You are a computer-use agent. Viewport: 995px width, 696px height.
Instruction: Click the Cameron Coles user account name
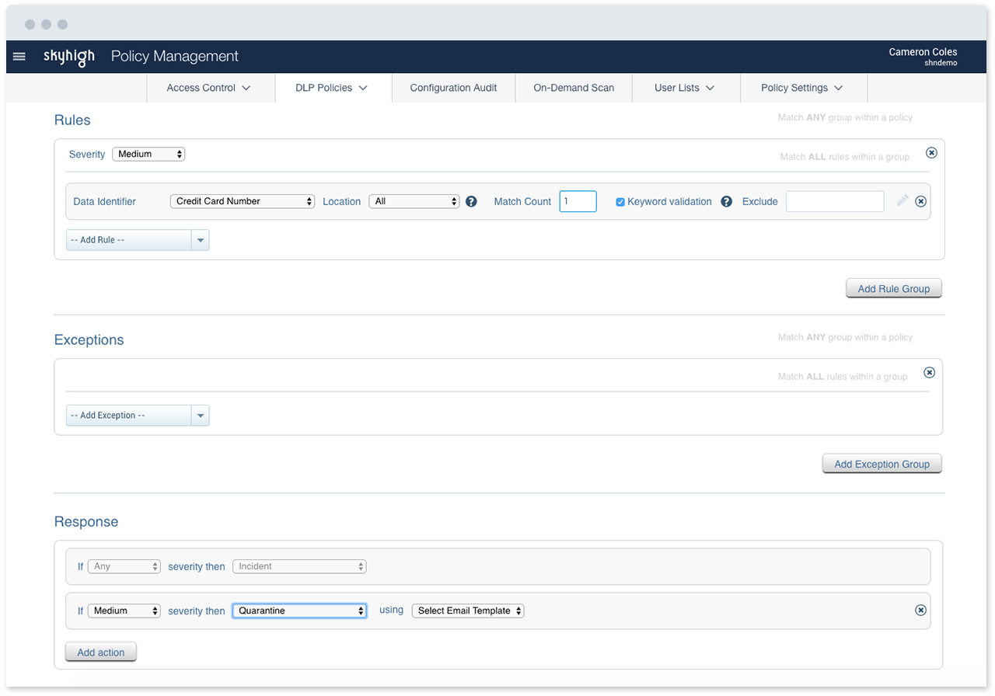(x=923, y=52)
